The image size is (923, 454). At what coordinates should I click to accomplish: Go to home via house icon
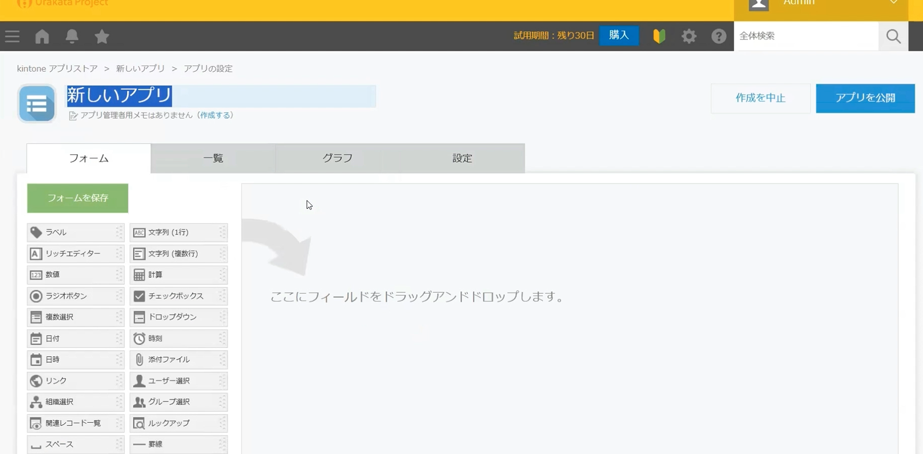coord(42,36)
